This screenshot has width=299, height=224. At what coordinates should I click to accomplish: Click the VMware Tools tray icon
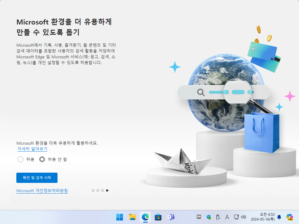[199, 217]
